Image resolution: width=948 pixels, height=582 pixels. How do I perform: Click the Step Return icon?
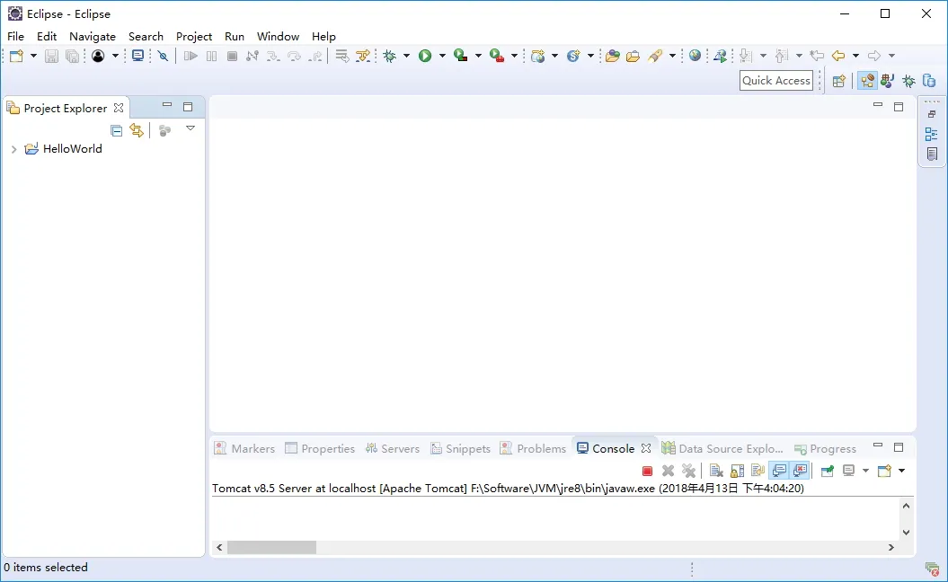coord(315,56)
